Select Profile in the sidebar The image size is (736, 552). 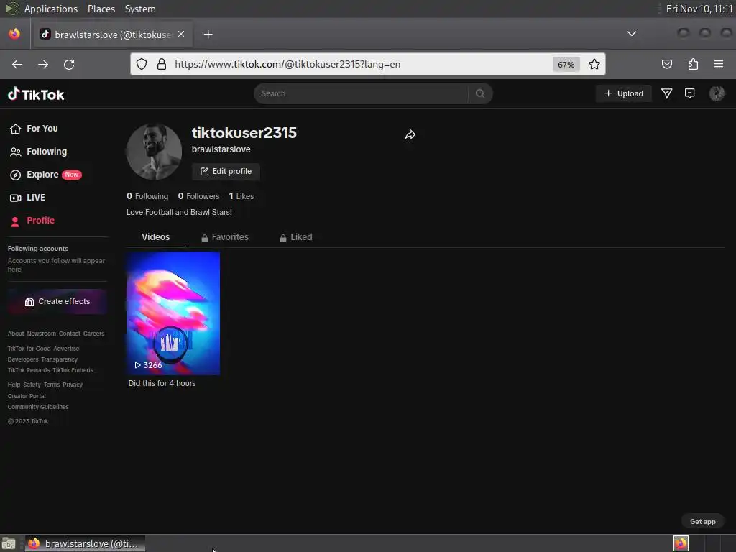click(x=32, y=221)
